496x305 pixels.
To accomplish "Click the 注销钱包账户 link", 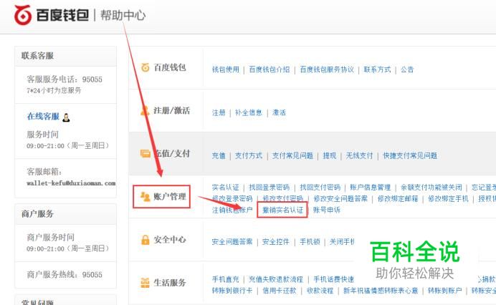I will 232,210.
